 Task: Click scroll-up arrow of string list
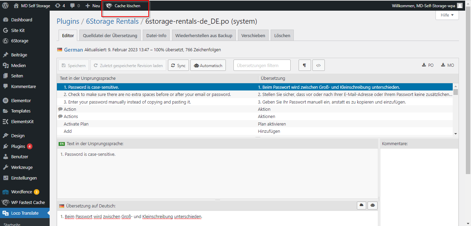coord(456,86)
